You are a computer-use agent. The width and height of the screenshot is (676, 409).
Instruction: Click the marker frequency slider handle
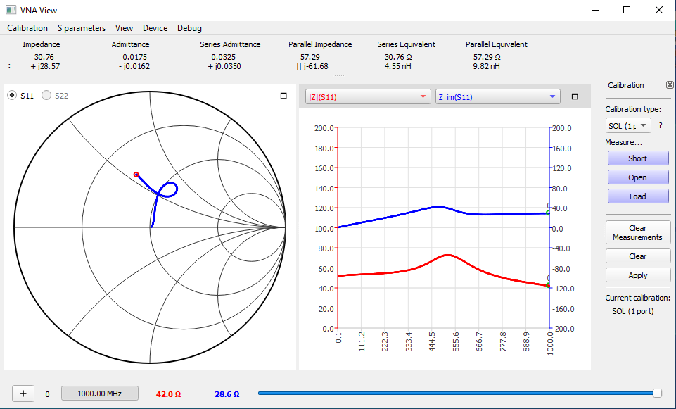pyautogui.click(x=657, y=393)
